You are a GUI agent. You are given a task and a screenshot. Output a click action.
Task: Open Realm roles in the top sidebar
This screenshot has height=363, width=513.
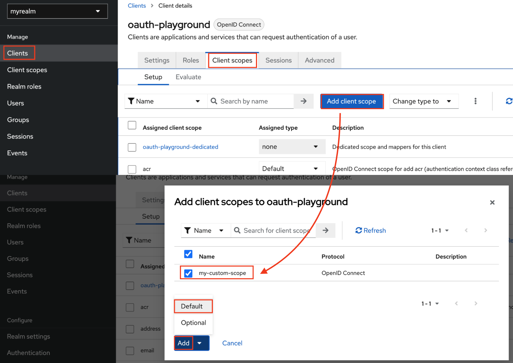click(59, 87)
